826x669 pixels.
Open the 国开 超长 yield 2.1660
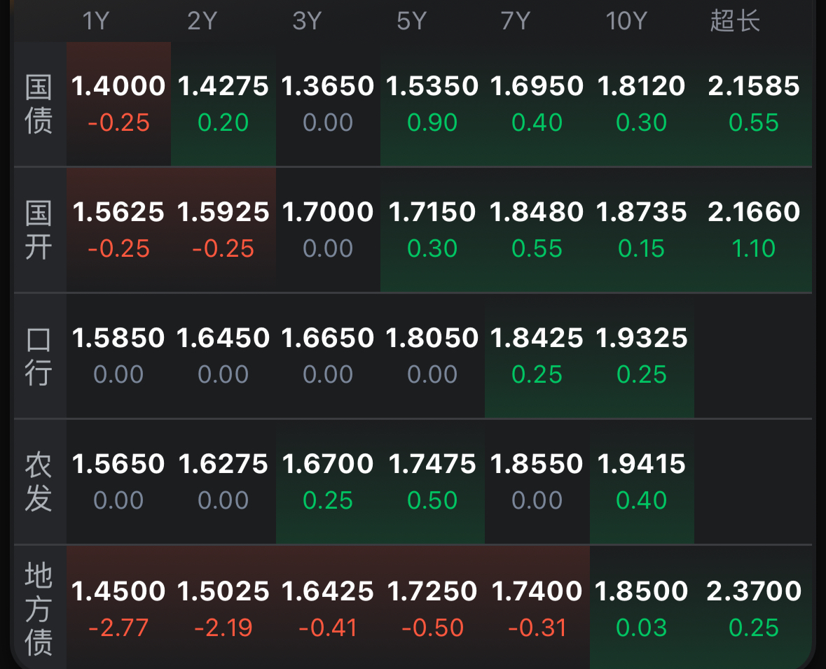tap(754, 212)
